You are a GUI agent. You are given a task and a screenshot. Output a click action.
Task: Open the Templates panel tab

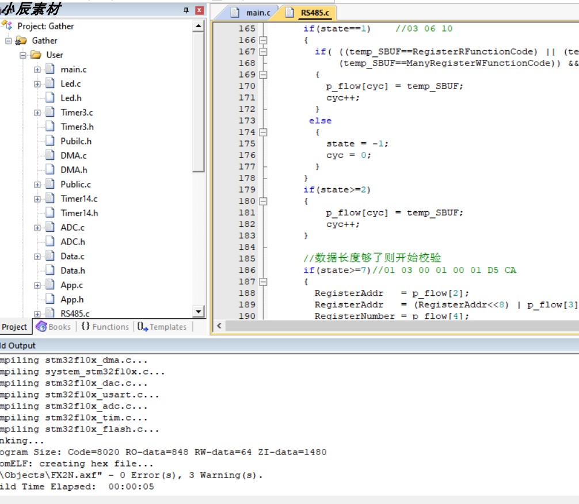(x=162, y=327)
